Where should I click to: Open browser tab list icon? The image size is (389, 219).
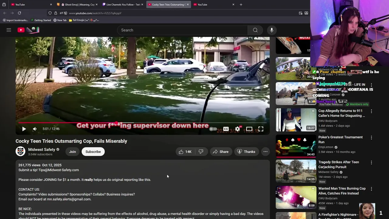pyautogui.click(x=4, y=5)
